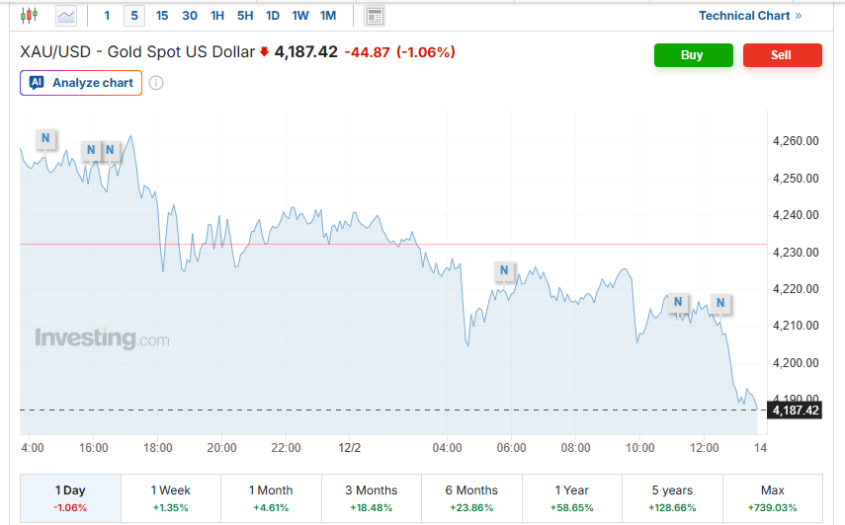
Task: Show the 3 Months range
Action: click(x=371, y=497)
